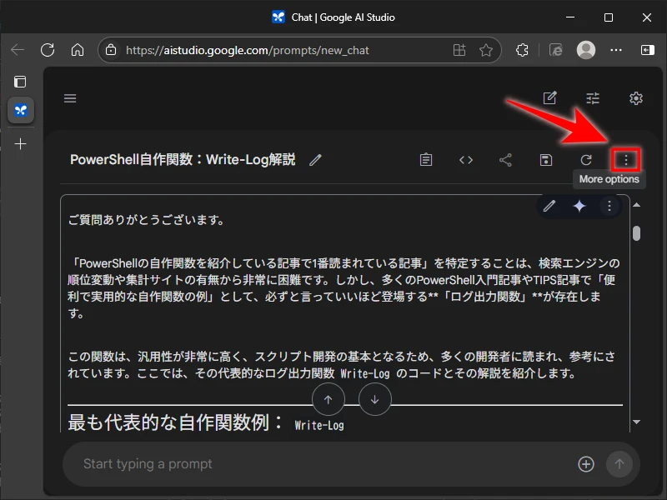
Task: Open AI Studio settings gear
Action: pyautogui.click(x=635, y=98)
